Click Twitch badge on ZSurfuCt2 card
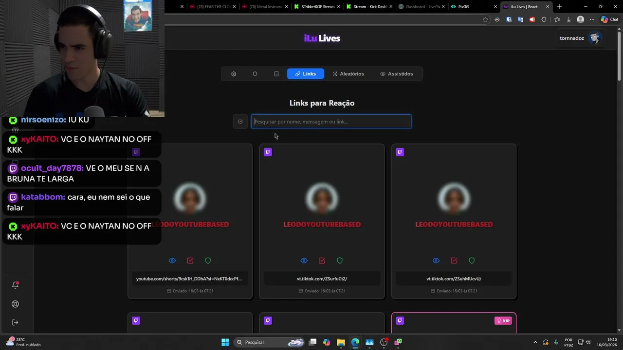623x350 pixels. point(268,152)
